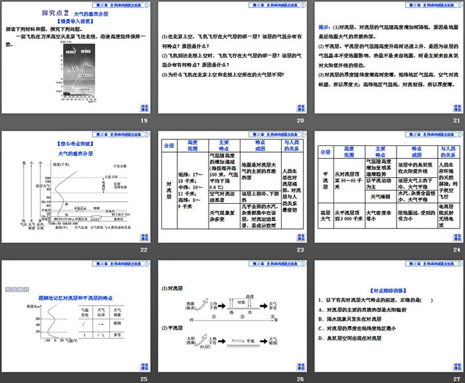Click '图解法记忆对流层和平流层的特点' title
The width and height of the screenshot is (465, 383).
[x=76, y=298]
